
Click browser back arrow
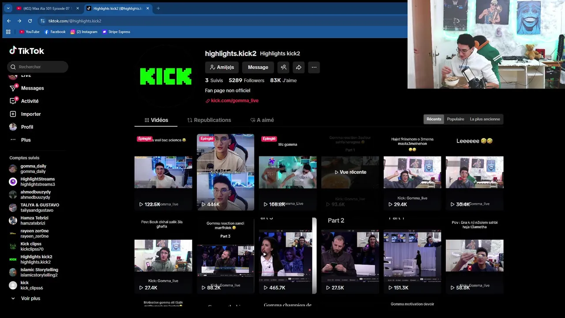pyautogui.click(x=9, y=21)
